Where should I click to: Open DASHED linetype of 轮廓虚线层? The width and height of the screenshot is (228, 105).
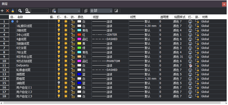[110, 70]
